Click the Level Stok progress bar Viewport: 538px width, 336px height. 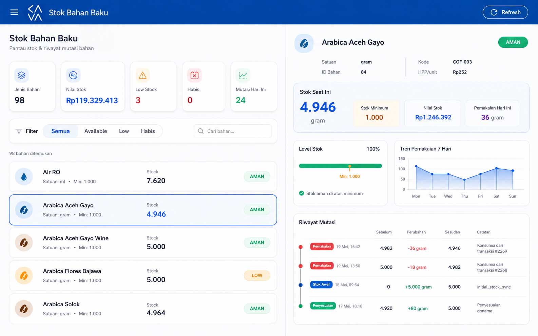click(340, 166)
